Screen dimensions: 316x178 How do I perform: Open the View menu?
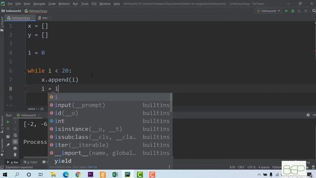27,4
